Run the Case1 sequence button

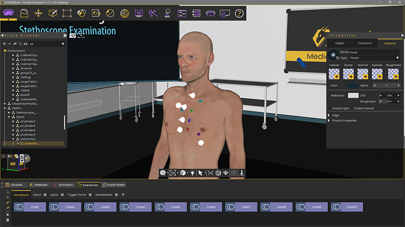pos(30,207)
